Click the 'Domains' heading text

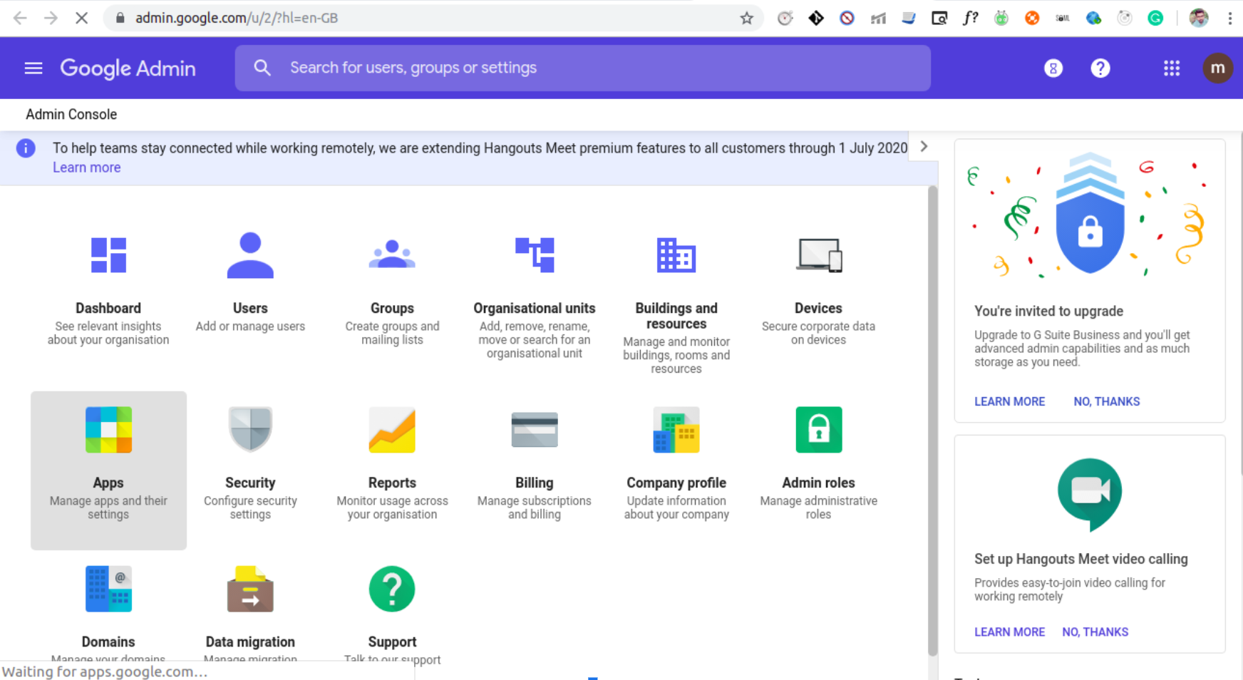[108, 642]
